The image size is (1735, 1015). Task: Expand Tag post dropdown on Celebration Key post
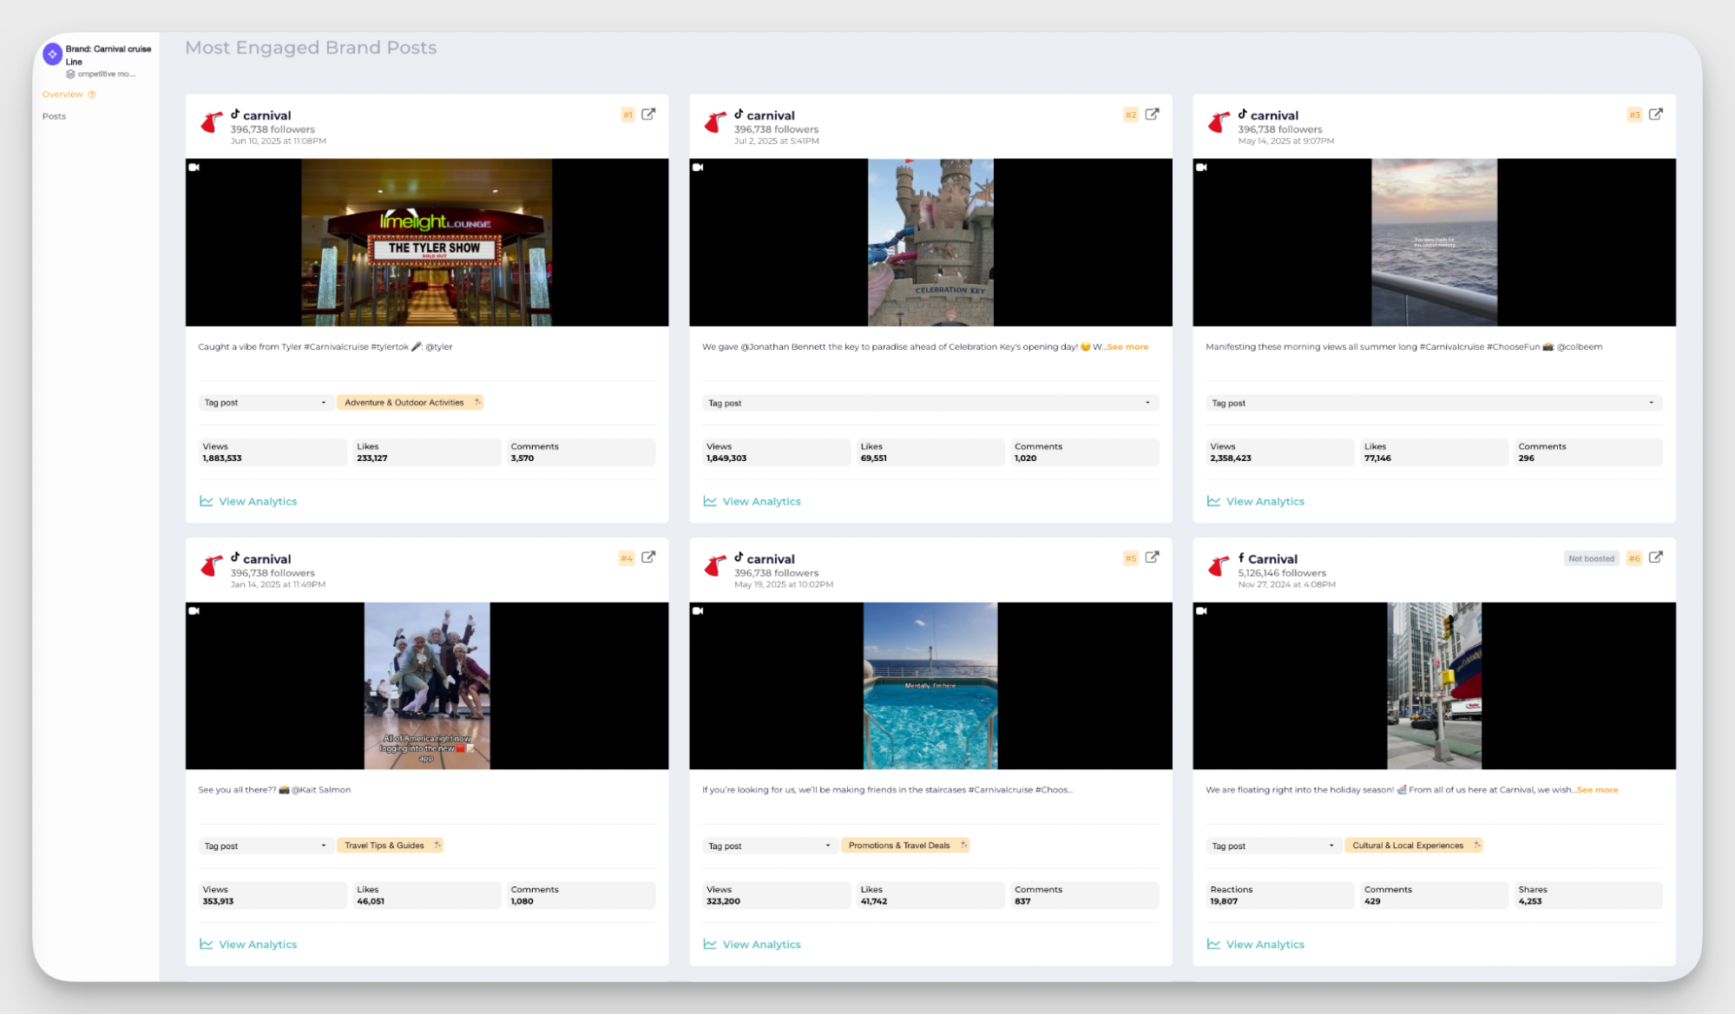pyautogui.click(x=930, y=403)
